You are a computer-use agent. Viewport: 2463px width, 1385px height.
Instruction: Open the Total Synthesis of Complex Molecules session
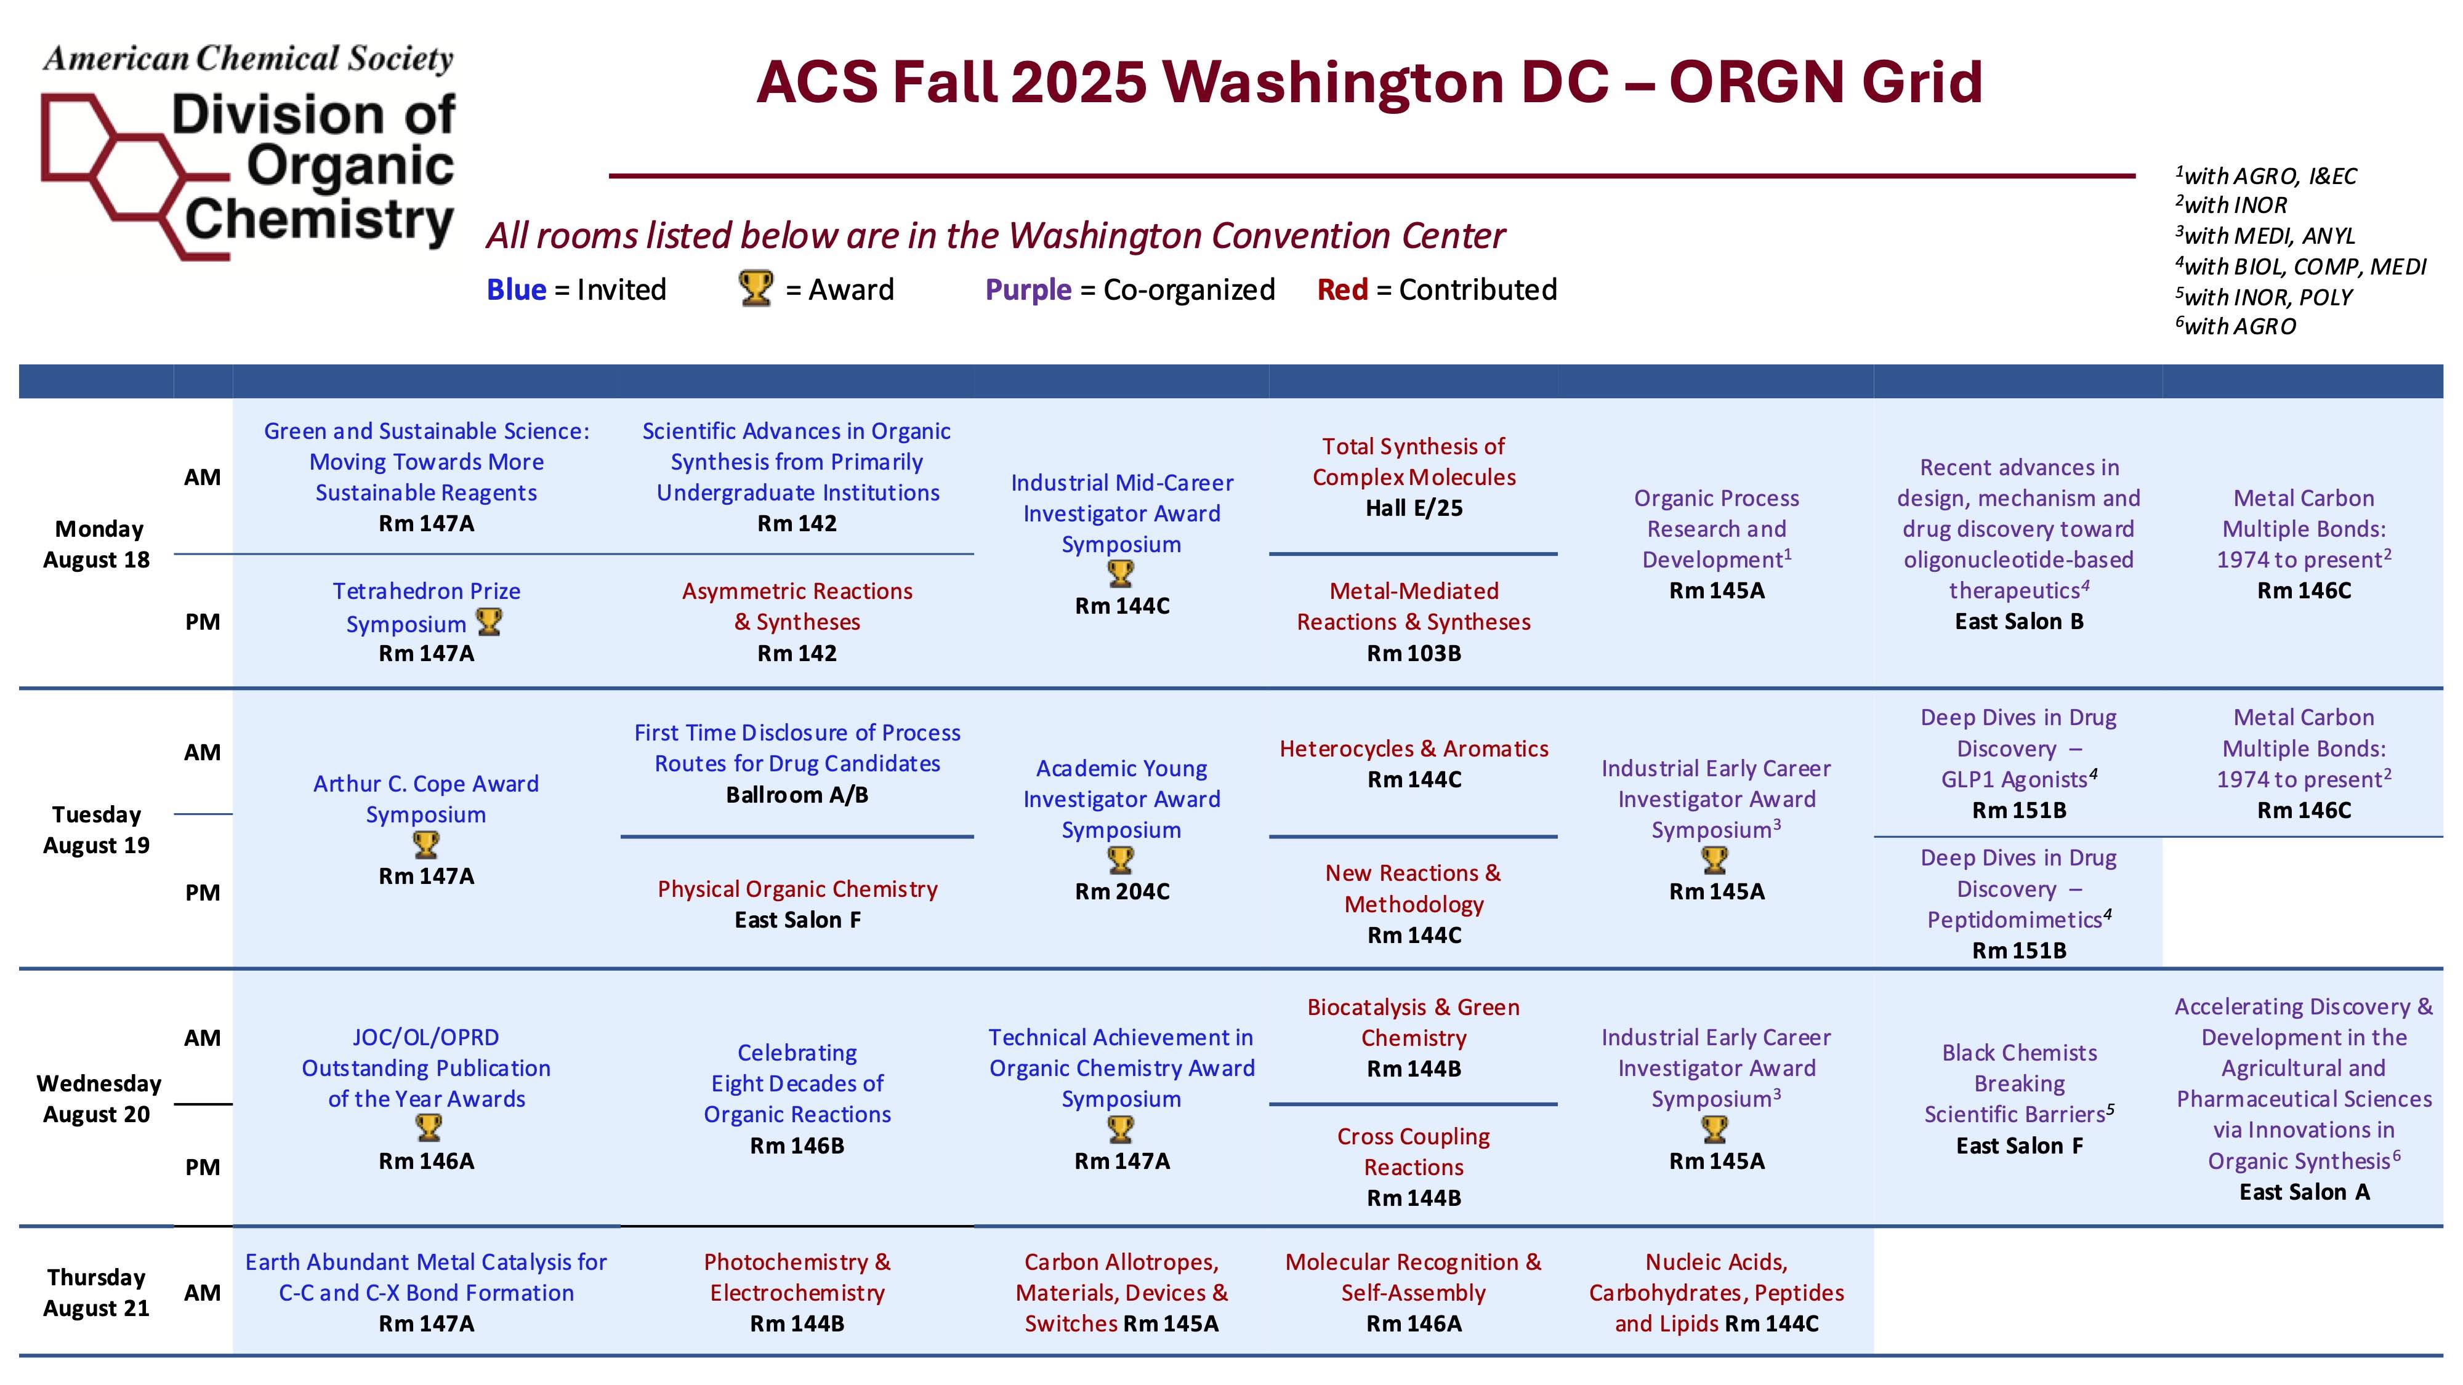pos(1413,462)
